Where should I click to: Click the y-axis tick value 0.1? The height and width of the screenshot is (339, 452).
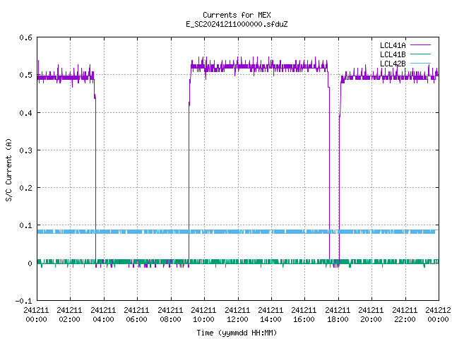tap(25, 225)
